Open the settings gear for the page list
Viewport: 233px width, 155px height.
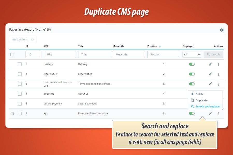[222, 30]
